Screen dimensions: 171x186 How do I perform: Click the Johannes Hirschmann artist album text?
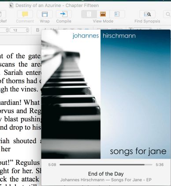tap(106, 180)
